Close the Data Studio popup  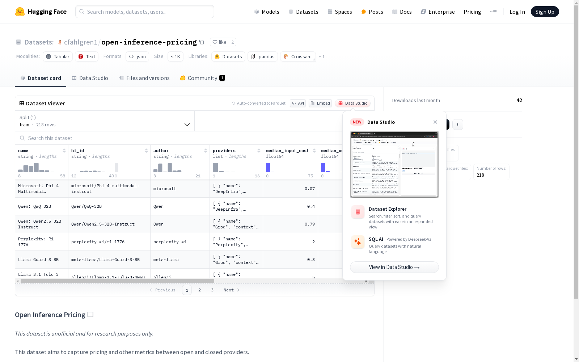coord(435,122)
